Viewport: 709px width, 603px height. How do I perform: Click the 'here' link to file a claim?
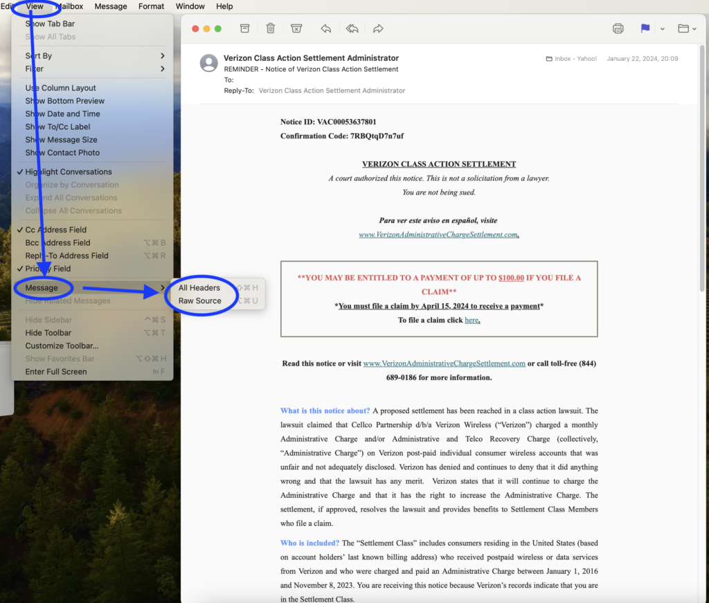(x=472, y=320)
